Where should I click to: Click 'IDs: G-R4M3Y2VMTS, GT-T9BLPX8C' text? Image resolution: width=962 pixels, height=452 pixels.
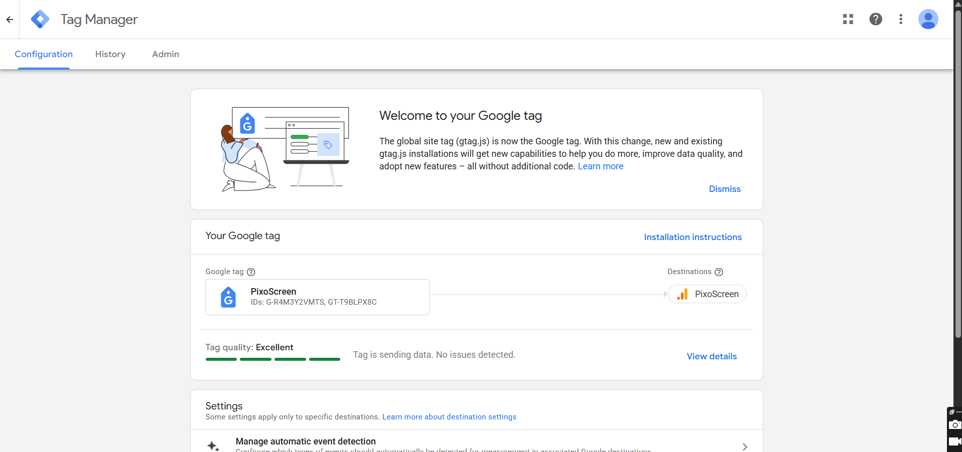coord(314,302)
